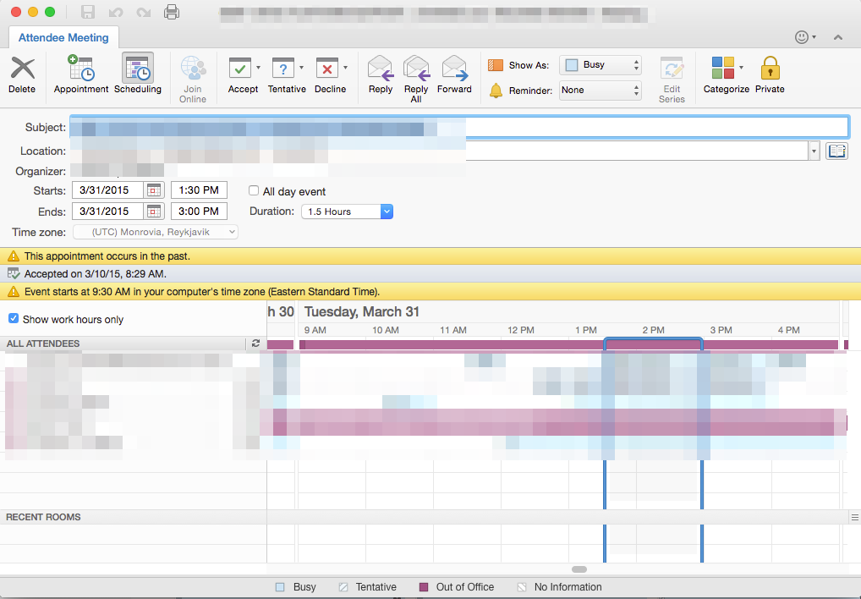Open the end date calendar picker

(x=154, y=212)
